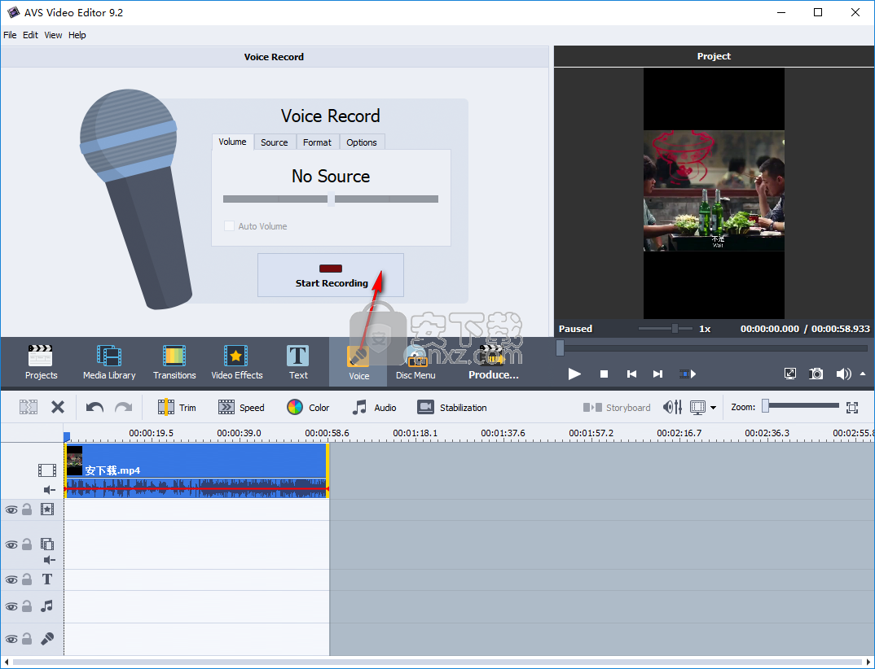Switch to the Format tab

pos(317,142)
